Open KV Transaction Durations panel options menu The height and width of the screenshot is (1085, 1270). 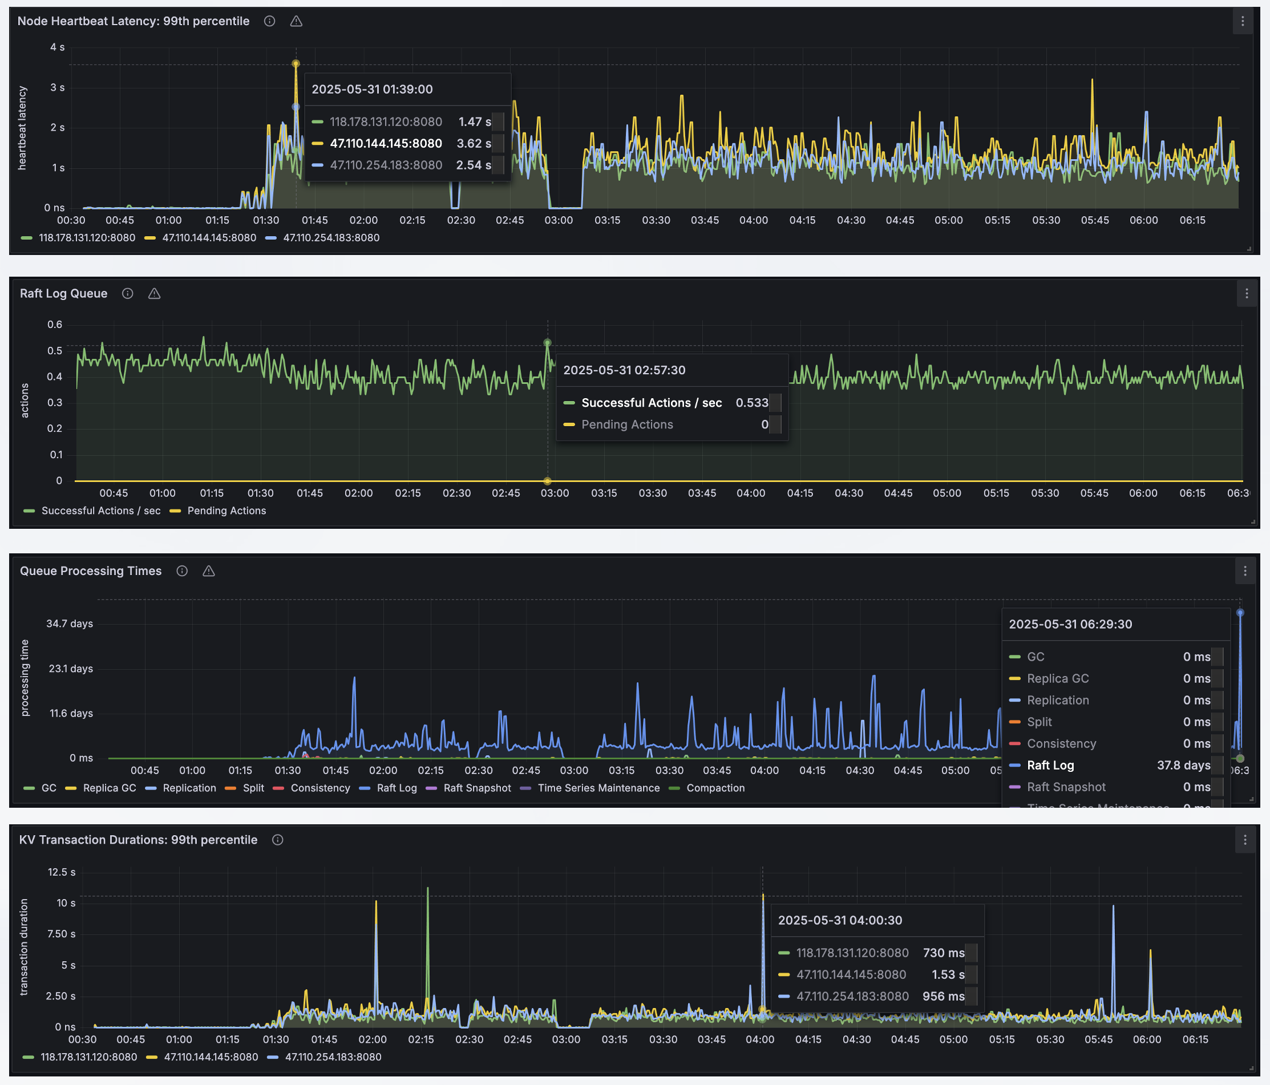pyautogui.click(x=1245, y=840)
